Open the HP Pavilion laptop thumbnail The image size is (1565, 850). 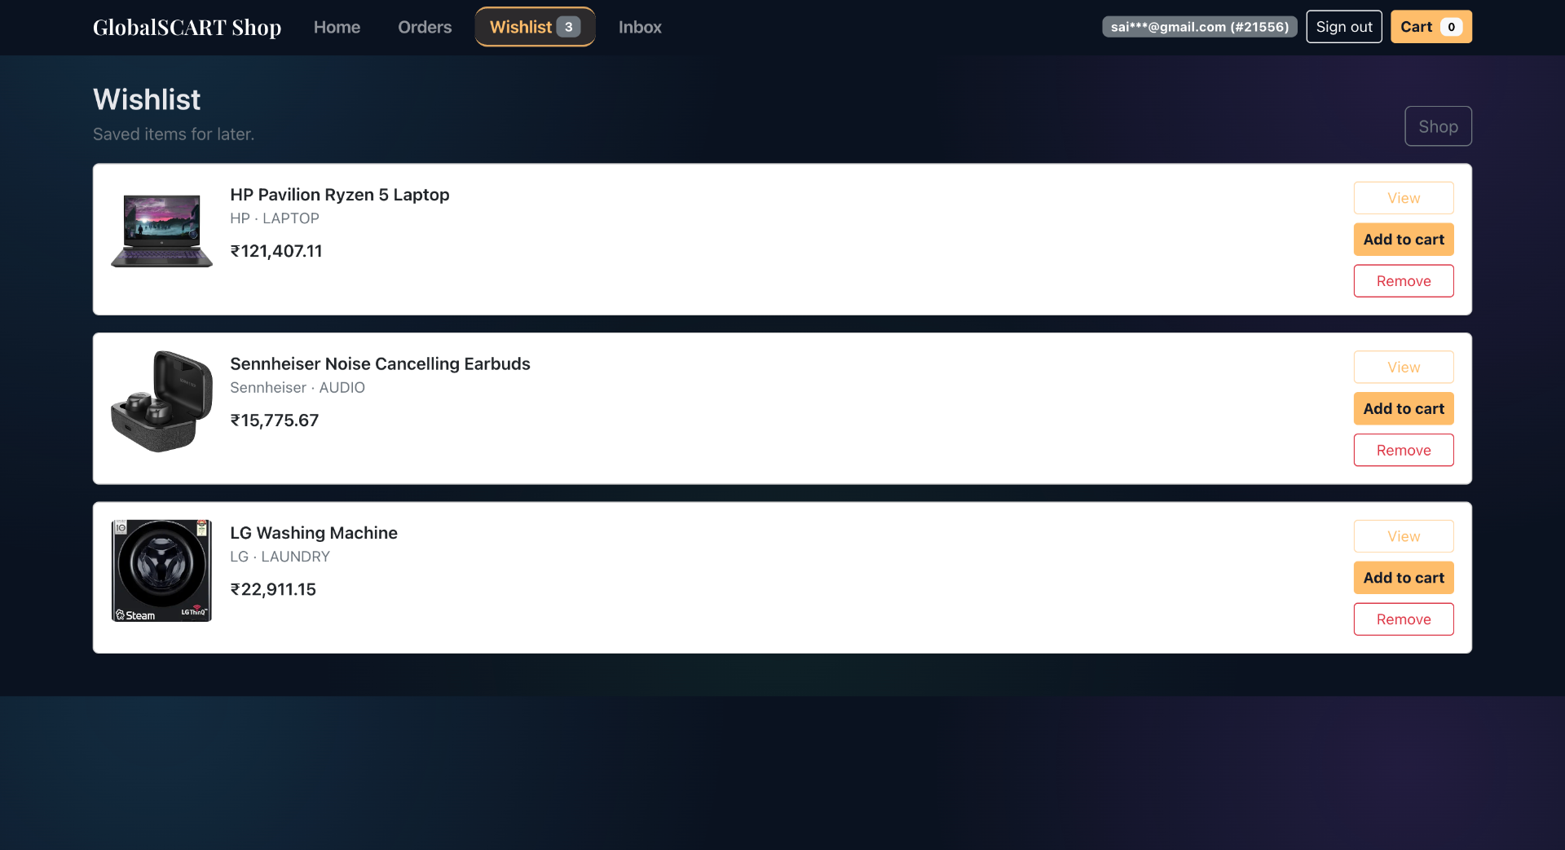click(x=161, y=231)
